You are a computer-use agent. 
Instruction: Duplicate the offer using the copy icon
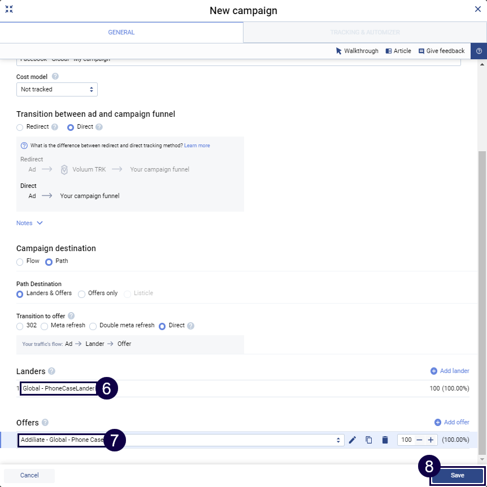click(x=369, y=440)
